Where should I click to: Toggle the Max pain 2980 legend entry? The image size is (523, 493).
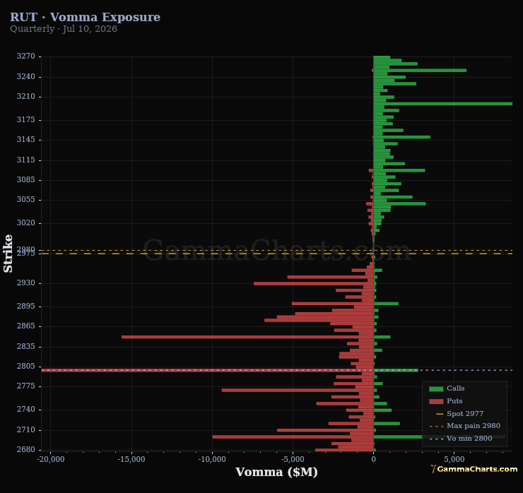[x=464, y=426]
